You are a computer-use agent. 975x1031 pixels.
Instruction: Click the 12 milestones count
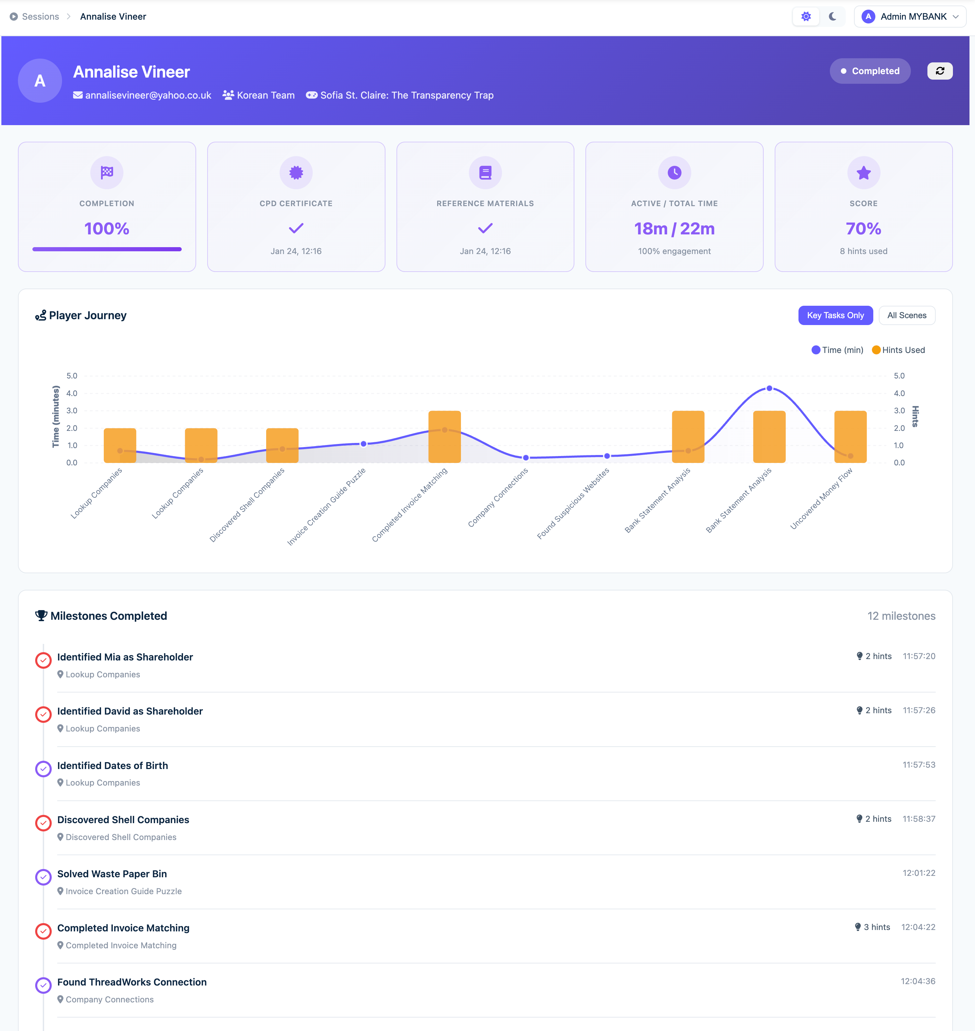coord(901,616)
